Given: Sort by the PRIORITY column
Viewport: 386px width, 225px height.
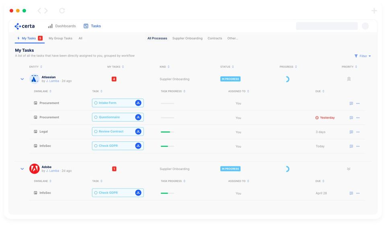Looking at the screenshot, I should (x=349, y=67).
